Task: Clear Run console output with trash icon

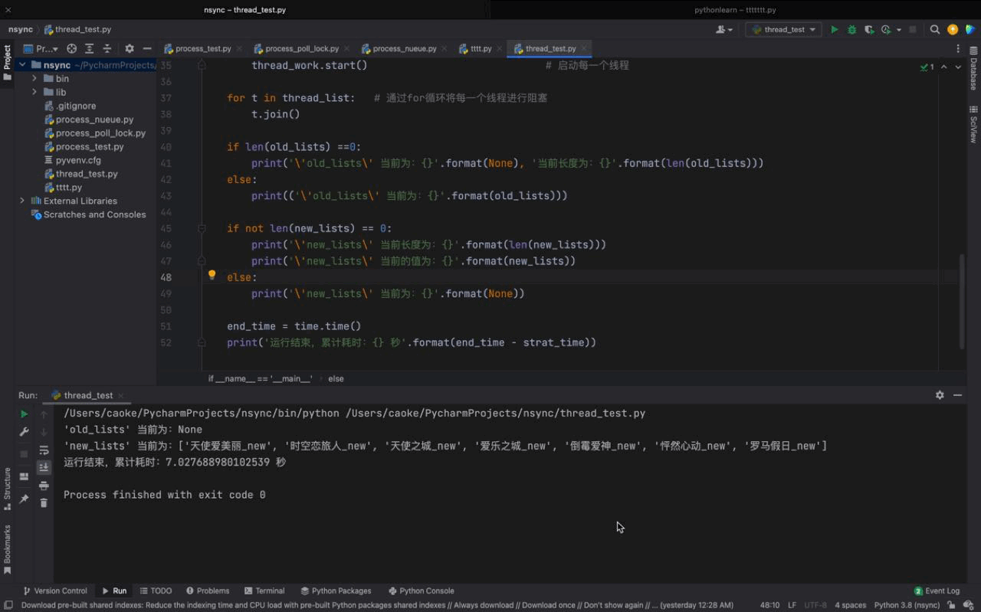Action: (44, 502)
